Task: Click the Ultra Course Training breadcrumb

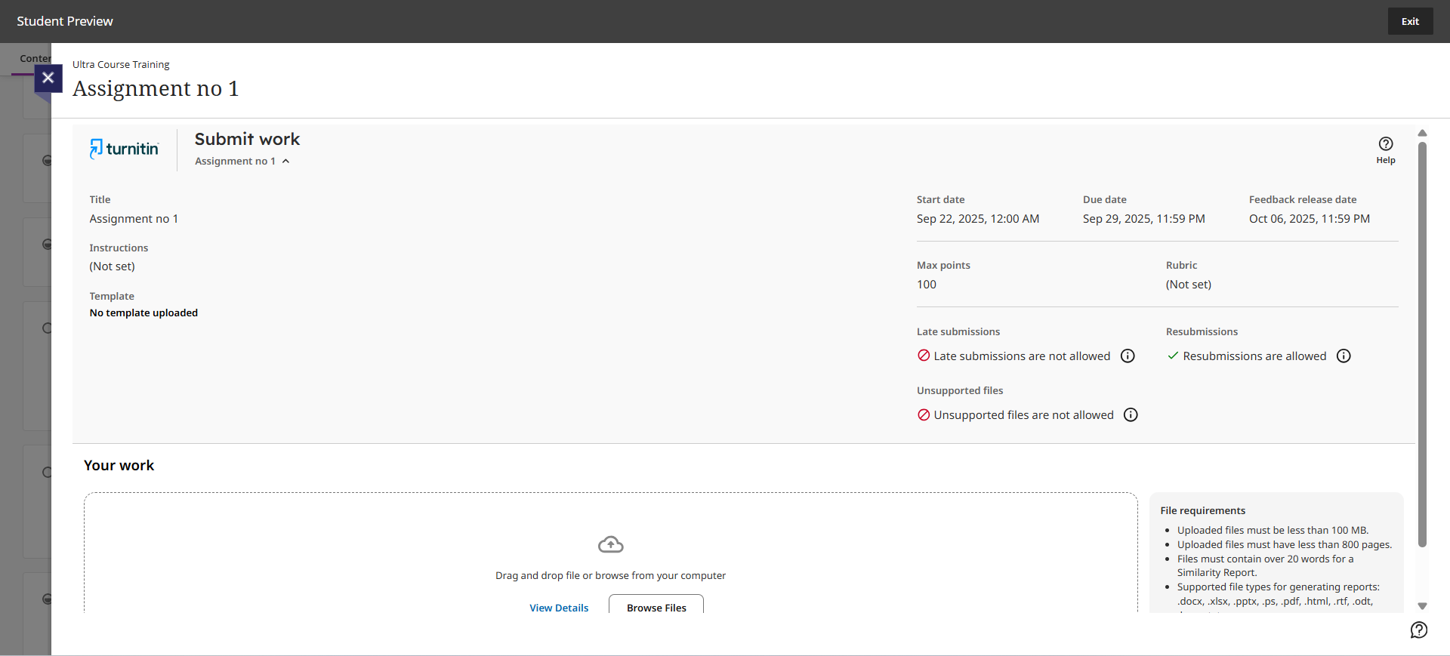Action: (x=121, y=65)
